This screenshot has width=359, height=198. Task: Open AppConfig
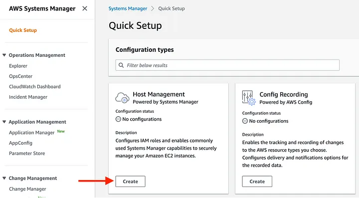tap(20, 143)
